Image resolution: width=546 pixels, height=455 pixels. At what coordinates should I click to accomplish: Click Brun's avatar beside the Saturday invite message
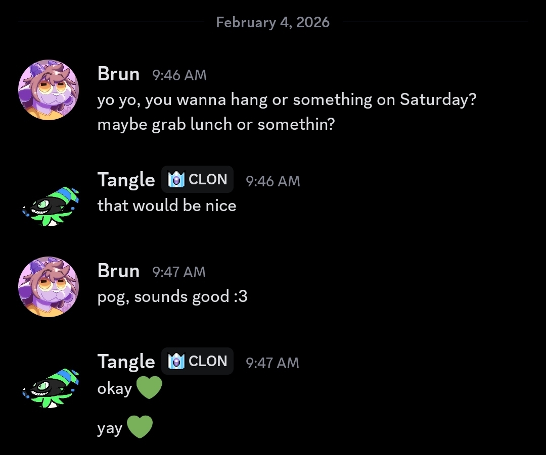point(49,90)
